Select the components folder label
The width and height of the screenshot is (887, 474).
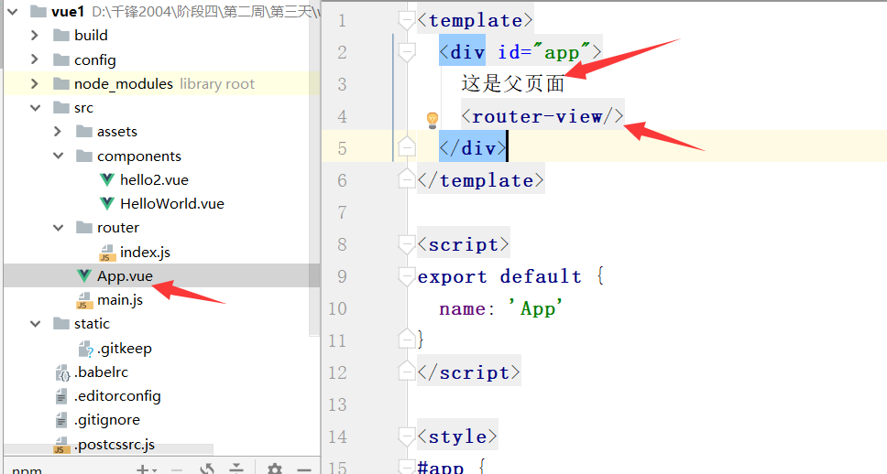[139, 156]
